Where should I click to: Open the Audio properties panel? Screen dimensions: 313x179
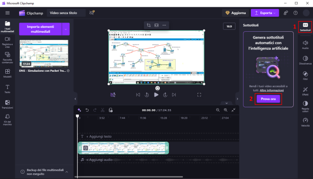click(x=305, y=45)
